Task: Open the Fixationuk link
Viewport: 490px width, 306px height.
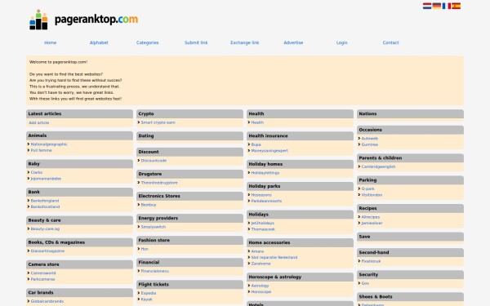Action: pos(371,261)
